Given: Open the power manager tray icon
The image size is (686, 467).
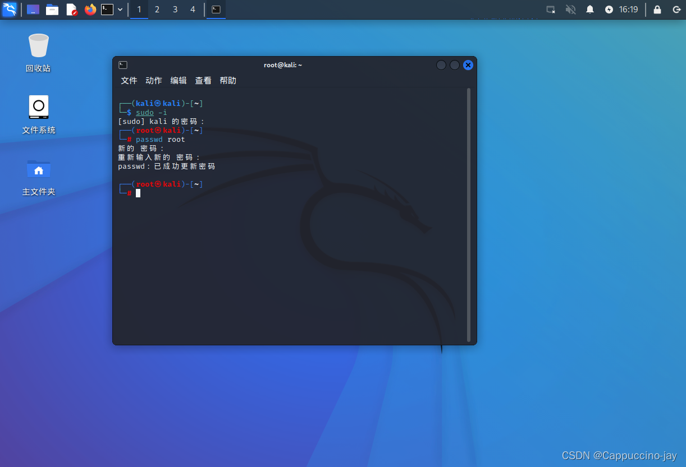Looking at the screenshot, I should click(609, 10).
